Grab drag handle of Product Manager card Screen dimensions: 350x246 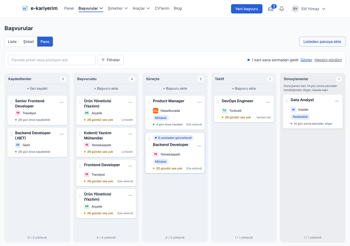(149, 102)
